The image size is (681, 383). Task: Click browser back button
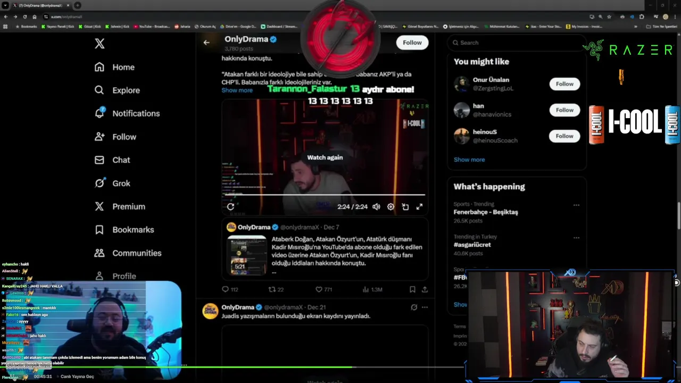[x=6, y=16]
